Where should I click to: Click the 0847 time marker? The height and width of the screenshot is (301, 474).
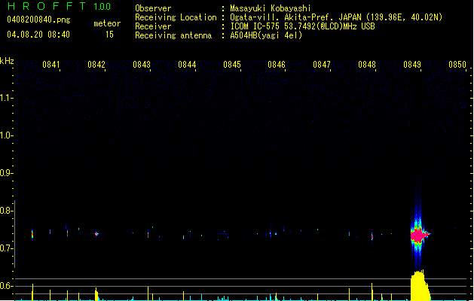pos(322,65)
